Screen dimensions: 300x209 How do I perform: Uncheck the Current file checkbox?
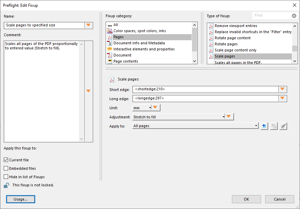[x=6, y=160]
